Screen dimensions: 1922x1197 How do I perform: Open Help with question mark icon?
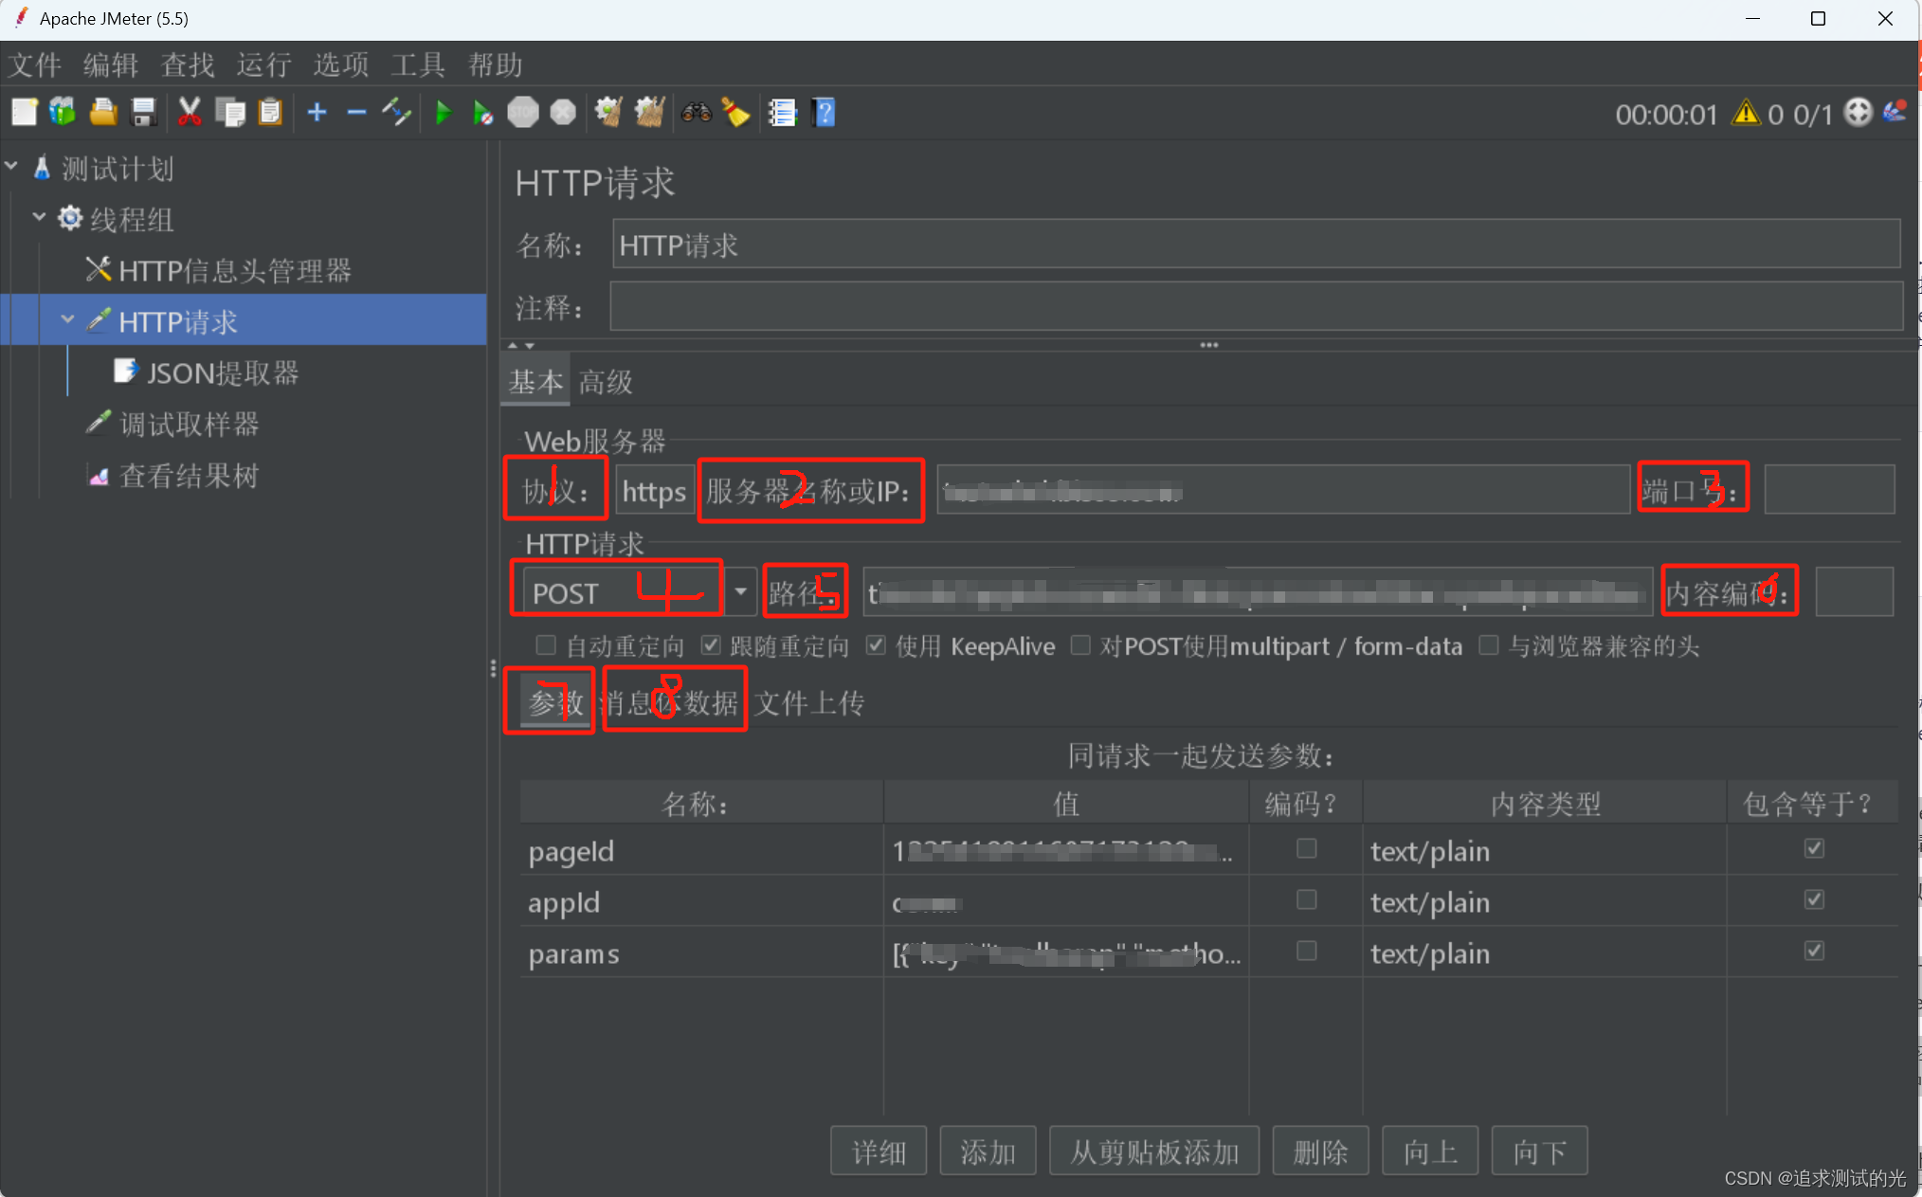pyautogui.click(x=825, y=113)
